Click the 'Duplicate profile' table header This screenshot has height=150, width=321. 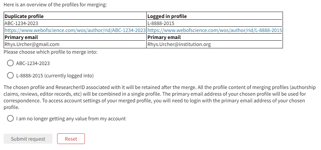pos(24,16)
